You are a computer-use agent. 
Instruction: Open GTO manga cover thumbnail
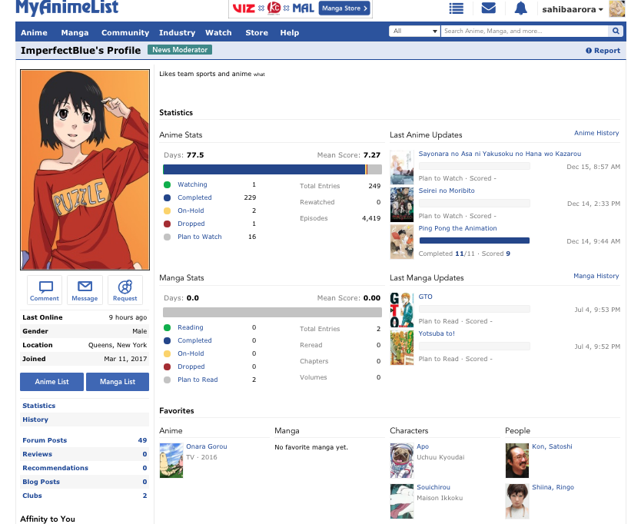tap(402, 310)
